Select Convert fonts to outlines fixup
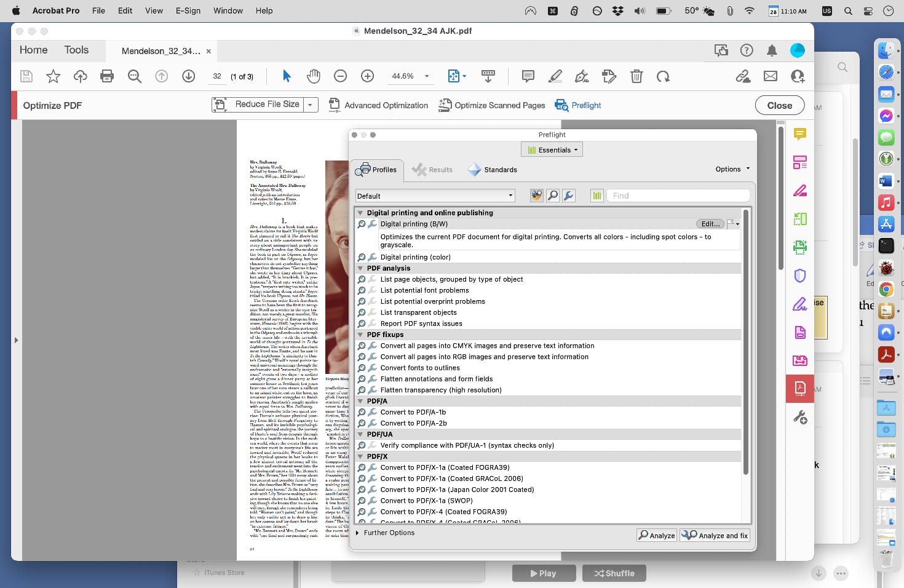Screen dimensions: 904x588 point(420,368)
